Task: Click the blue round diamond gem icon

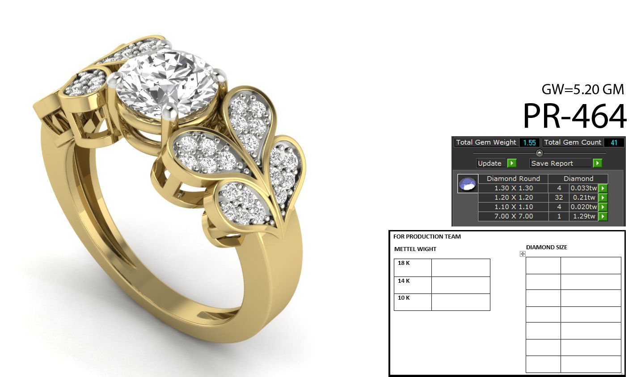Action: click(x=468, y=184)
